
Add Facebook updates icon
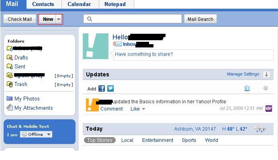[102, 88]
